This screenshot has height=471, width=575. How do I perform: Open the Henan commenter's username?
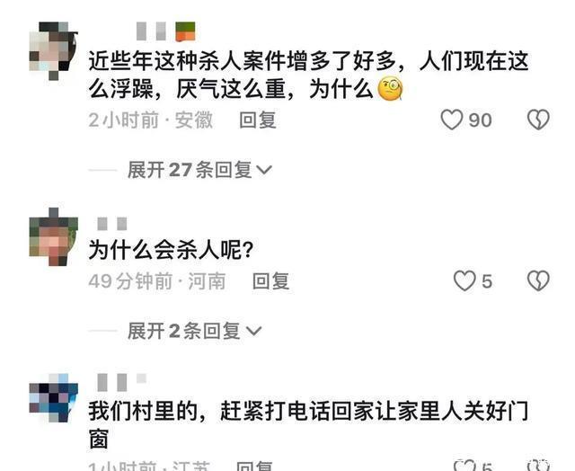tap(111, 224)
